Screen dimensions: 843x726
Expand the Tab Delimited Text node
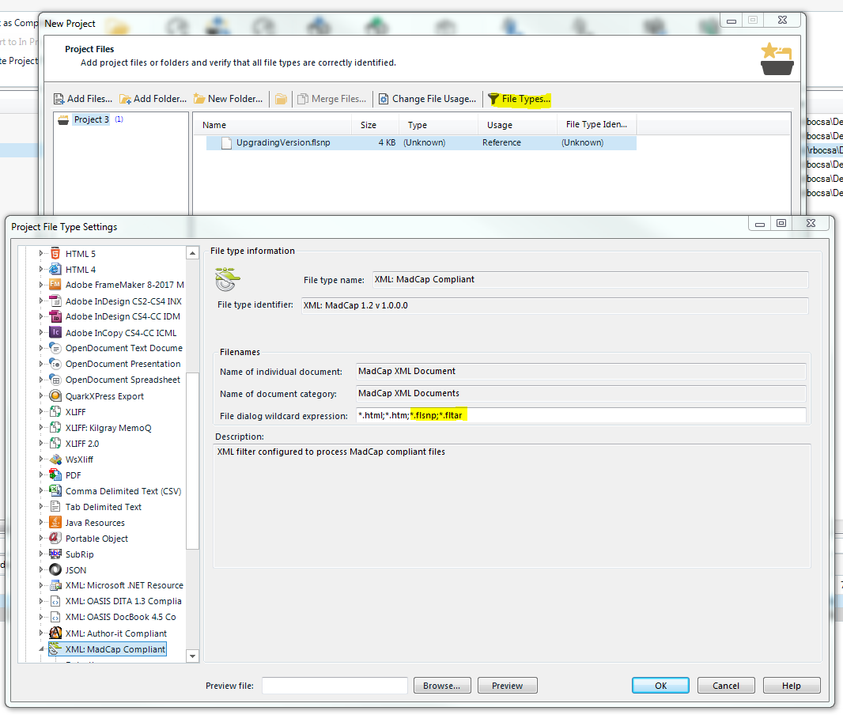[x=41, y=507]
